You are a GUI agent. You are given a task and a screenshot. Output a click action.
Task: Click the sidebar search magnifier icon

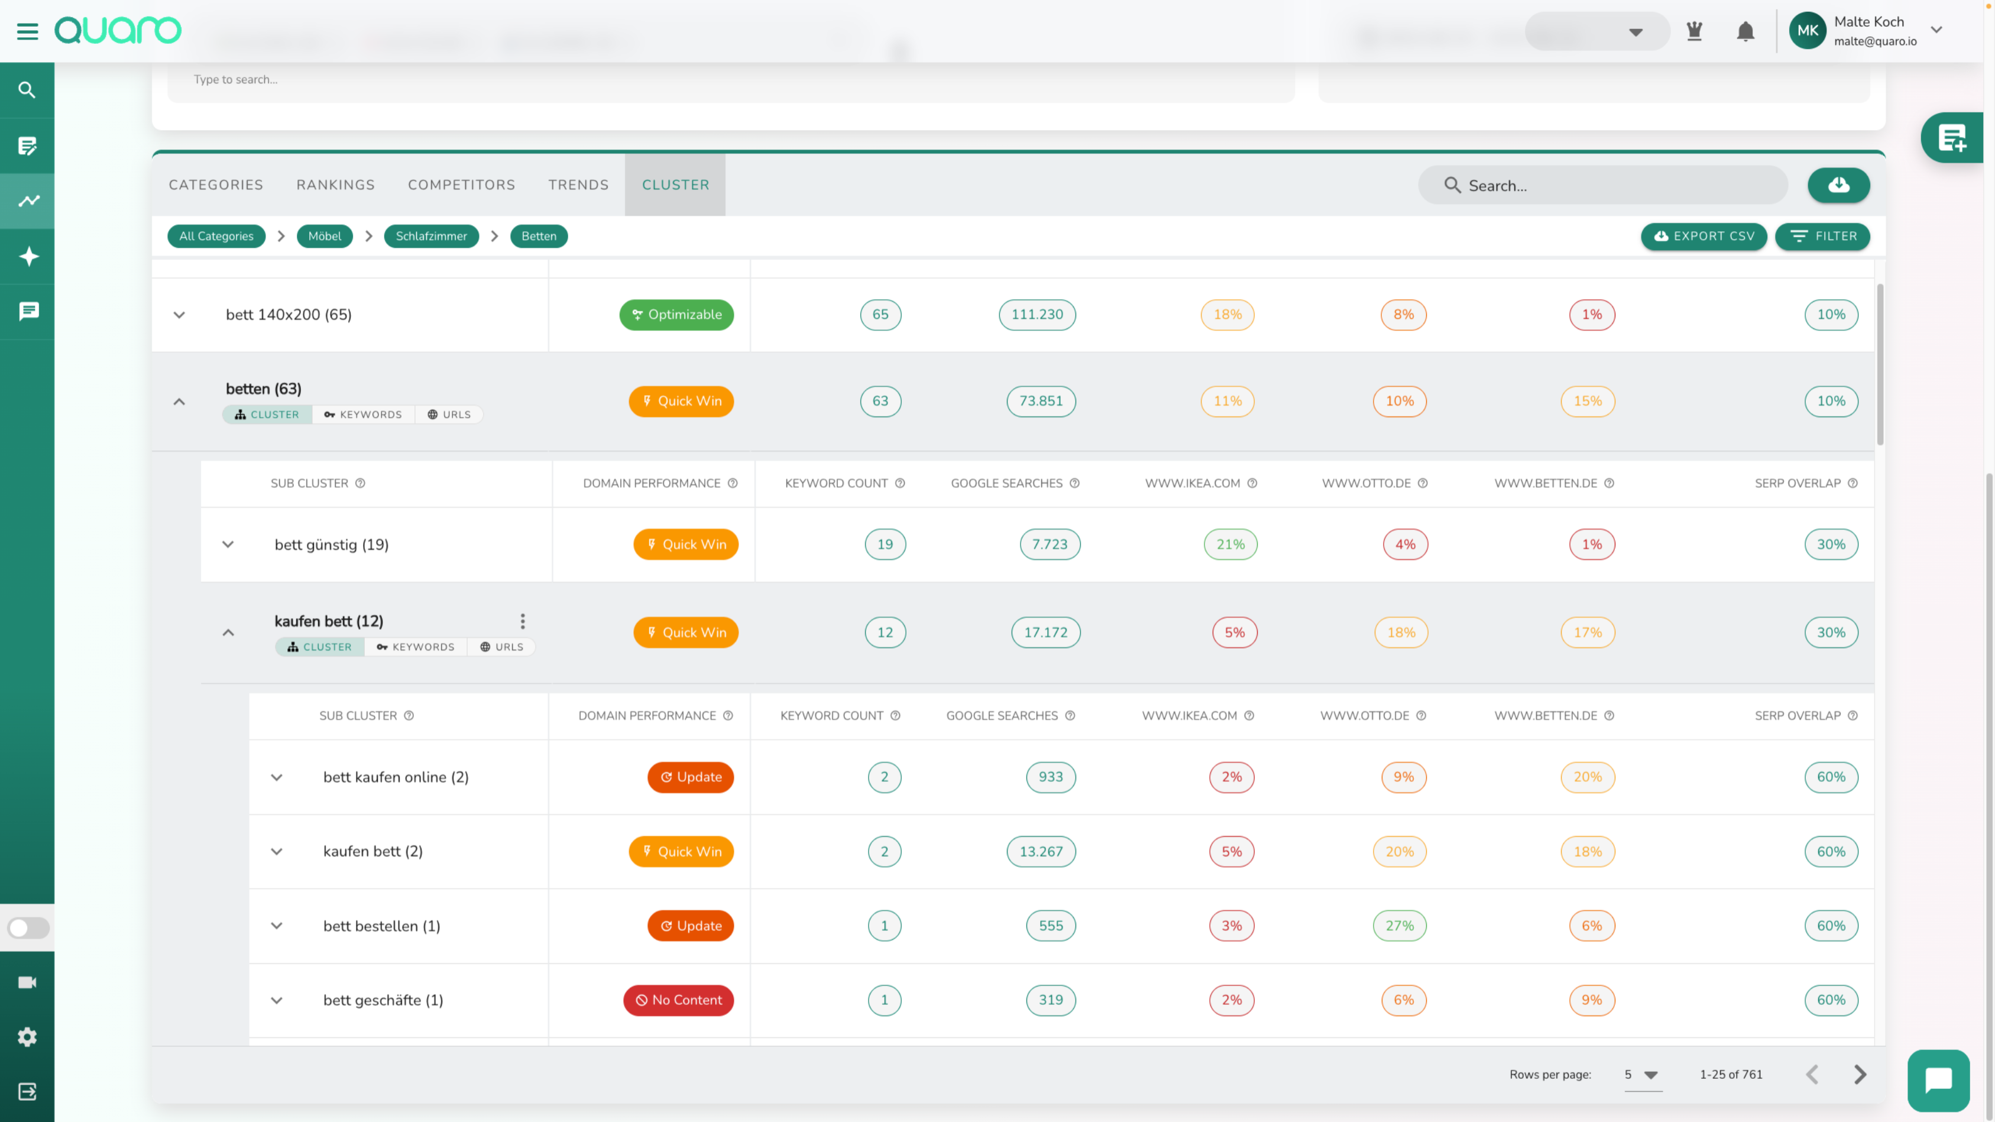27,90
